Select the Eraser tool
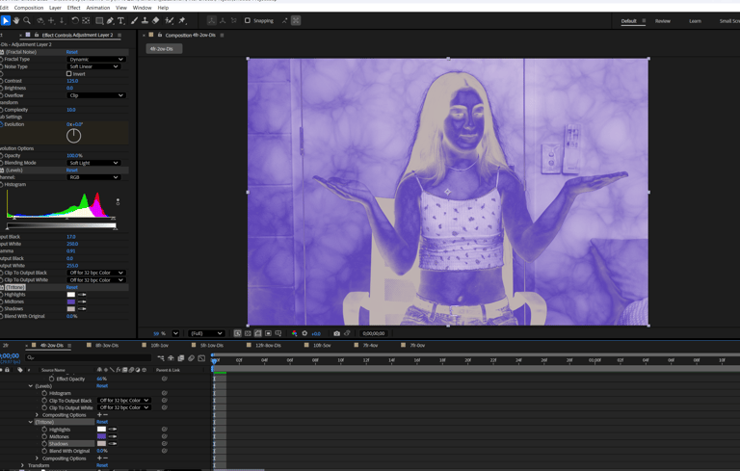740x471 pixels. point(156,21)
